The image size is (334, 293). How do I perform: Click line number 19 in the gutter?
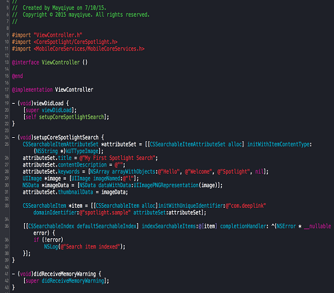click(7, 103)
